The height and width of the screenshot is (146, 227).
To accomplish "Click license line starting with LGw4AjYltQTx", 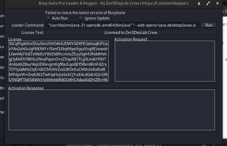I will click(58, 54).
